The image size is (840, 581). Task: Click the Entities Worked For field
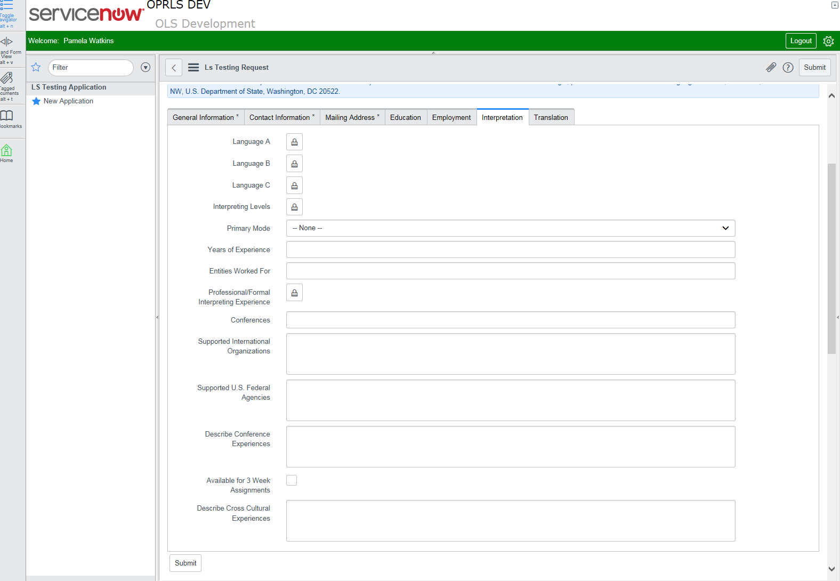511,271
